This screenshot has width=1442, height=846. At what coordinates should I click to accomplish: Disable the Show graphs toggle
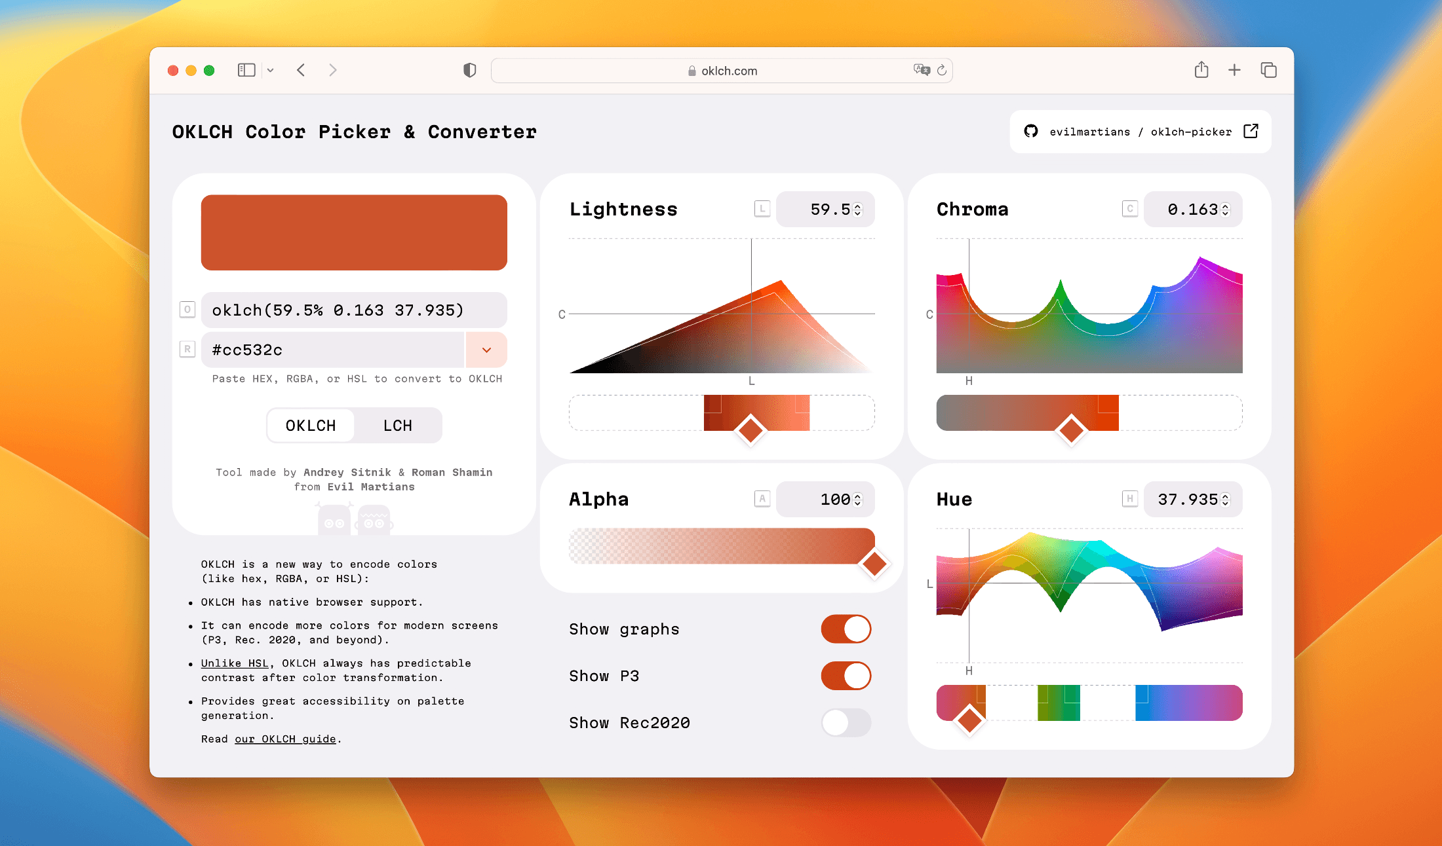pyautogui.click(x=846, y=629)
